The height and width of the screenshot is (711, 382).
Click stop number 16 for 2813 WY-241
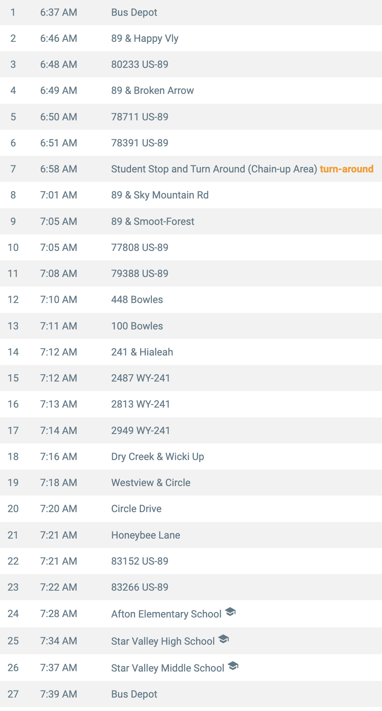(13, 404)
